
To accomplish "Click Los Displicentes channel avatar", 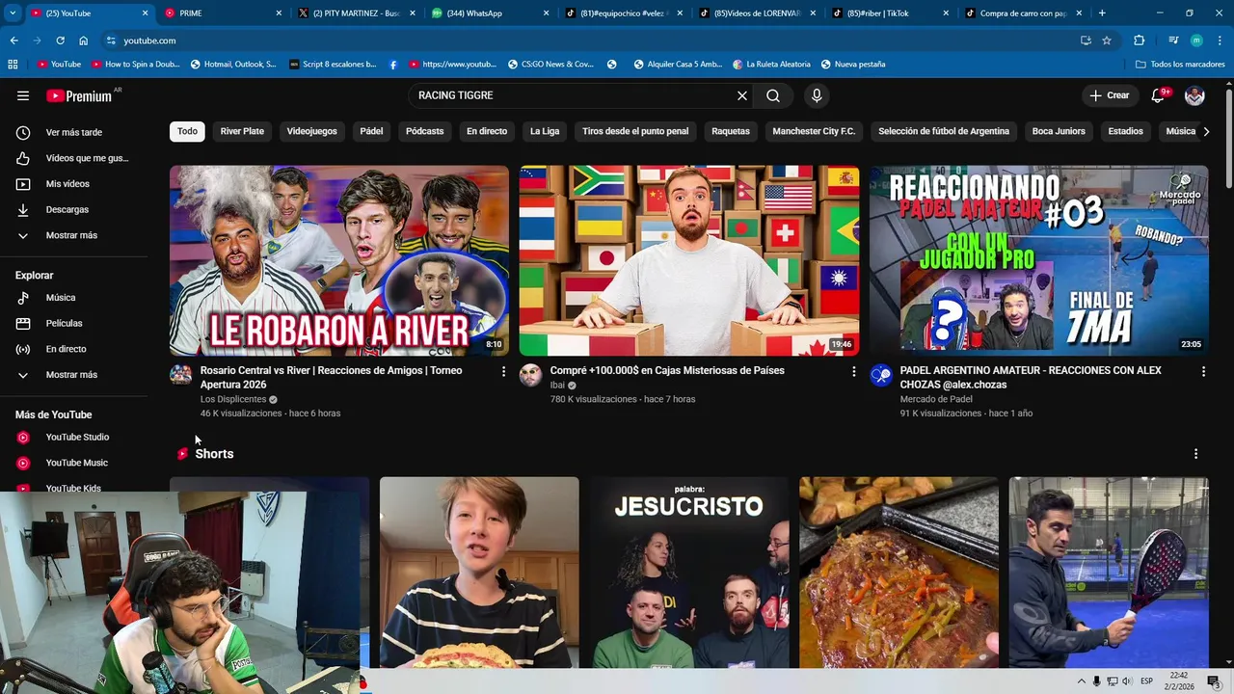I will (181, 375).
